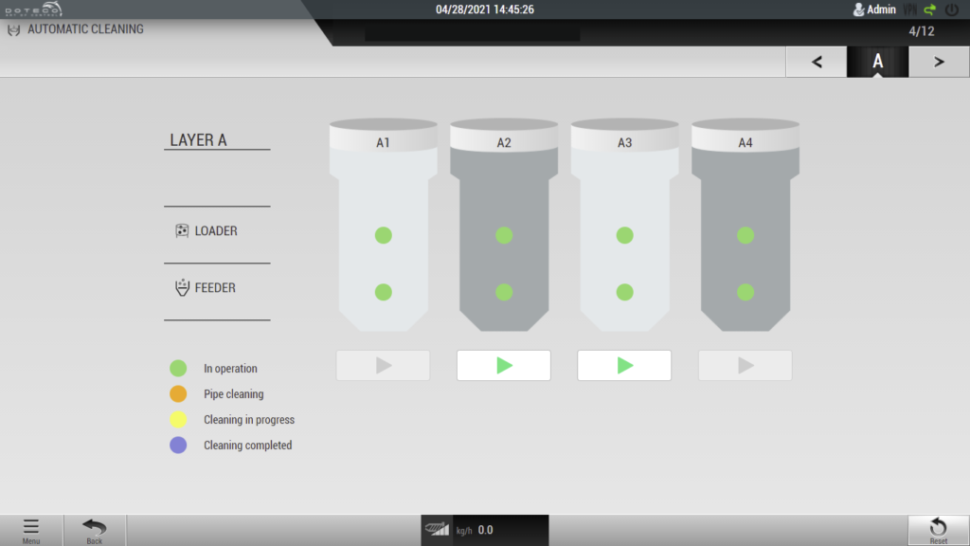
Task: Click the Admin user icon
Action: coord(859,9)
